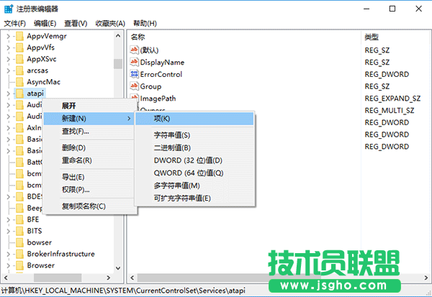The height and width of the screenshot is (297, 432).
Task: Click 删除(D) in context menu
Action: (x=73, y=147)
